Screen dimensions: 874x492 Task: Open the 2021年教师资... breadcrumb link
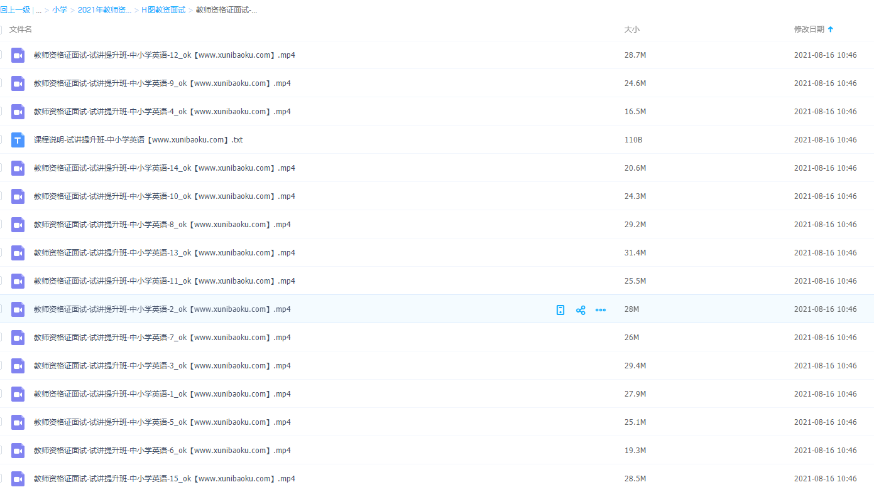coord(105,10)
